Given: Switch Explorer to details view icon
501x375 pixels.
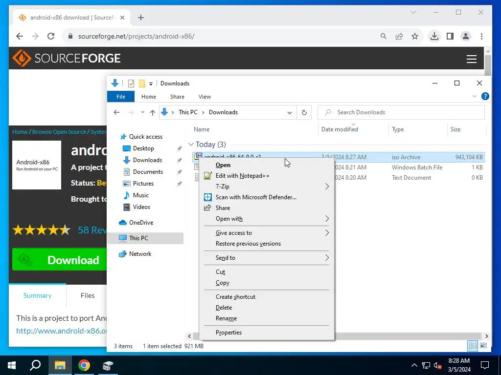Looking at the screenshot, I should [x=473, y=346].
